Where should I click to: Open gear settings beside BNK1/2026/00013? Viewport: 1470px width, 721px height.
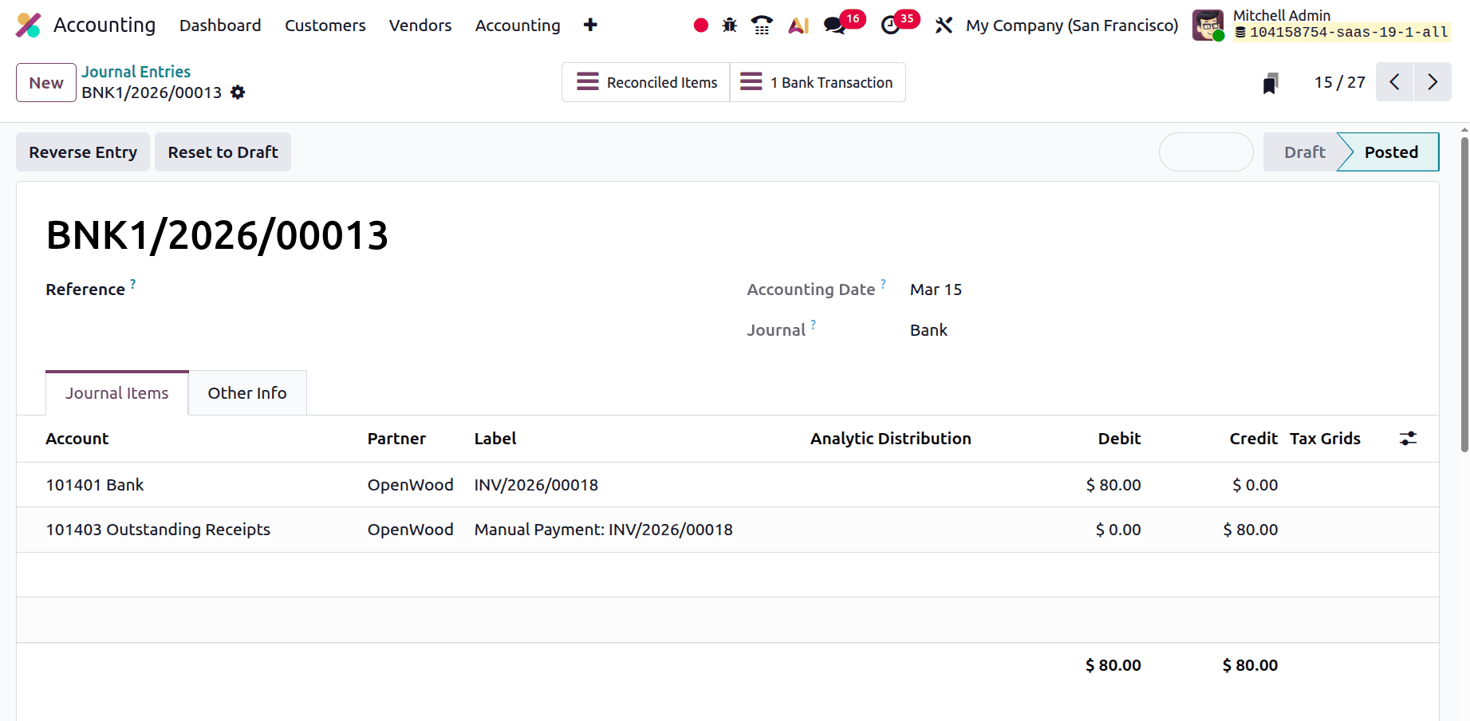point(238,93)
